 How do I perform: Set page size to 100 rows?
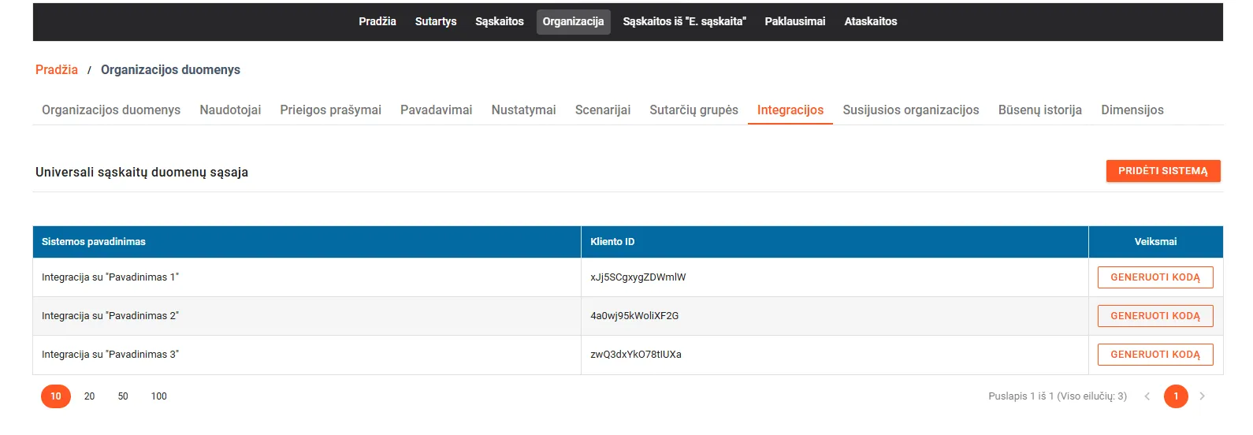(158, 396)
